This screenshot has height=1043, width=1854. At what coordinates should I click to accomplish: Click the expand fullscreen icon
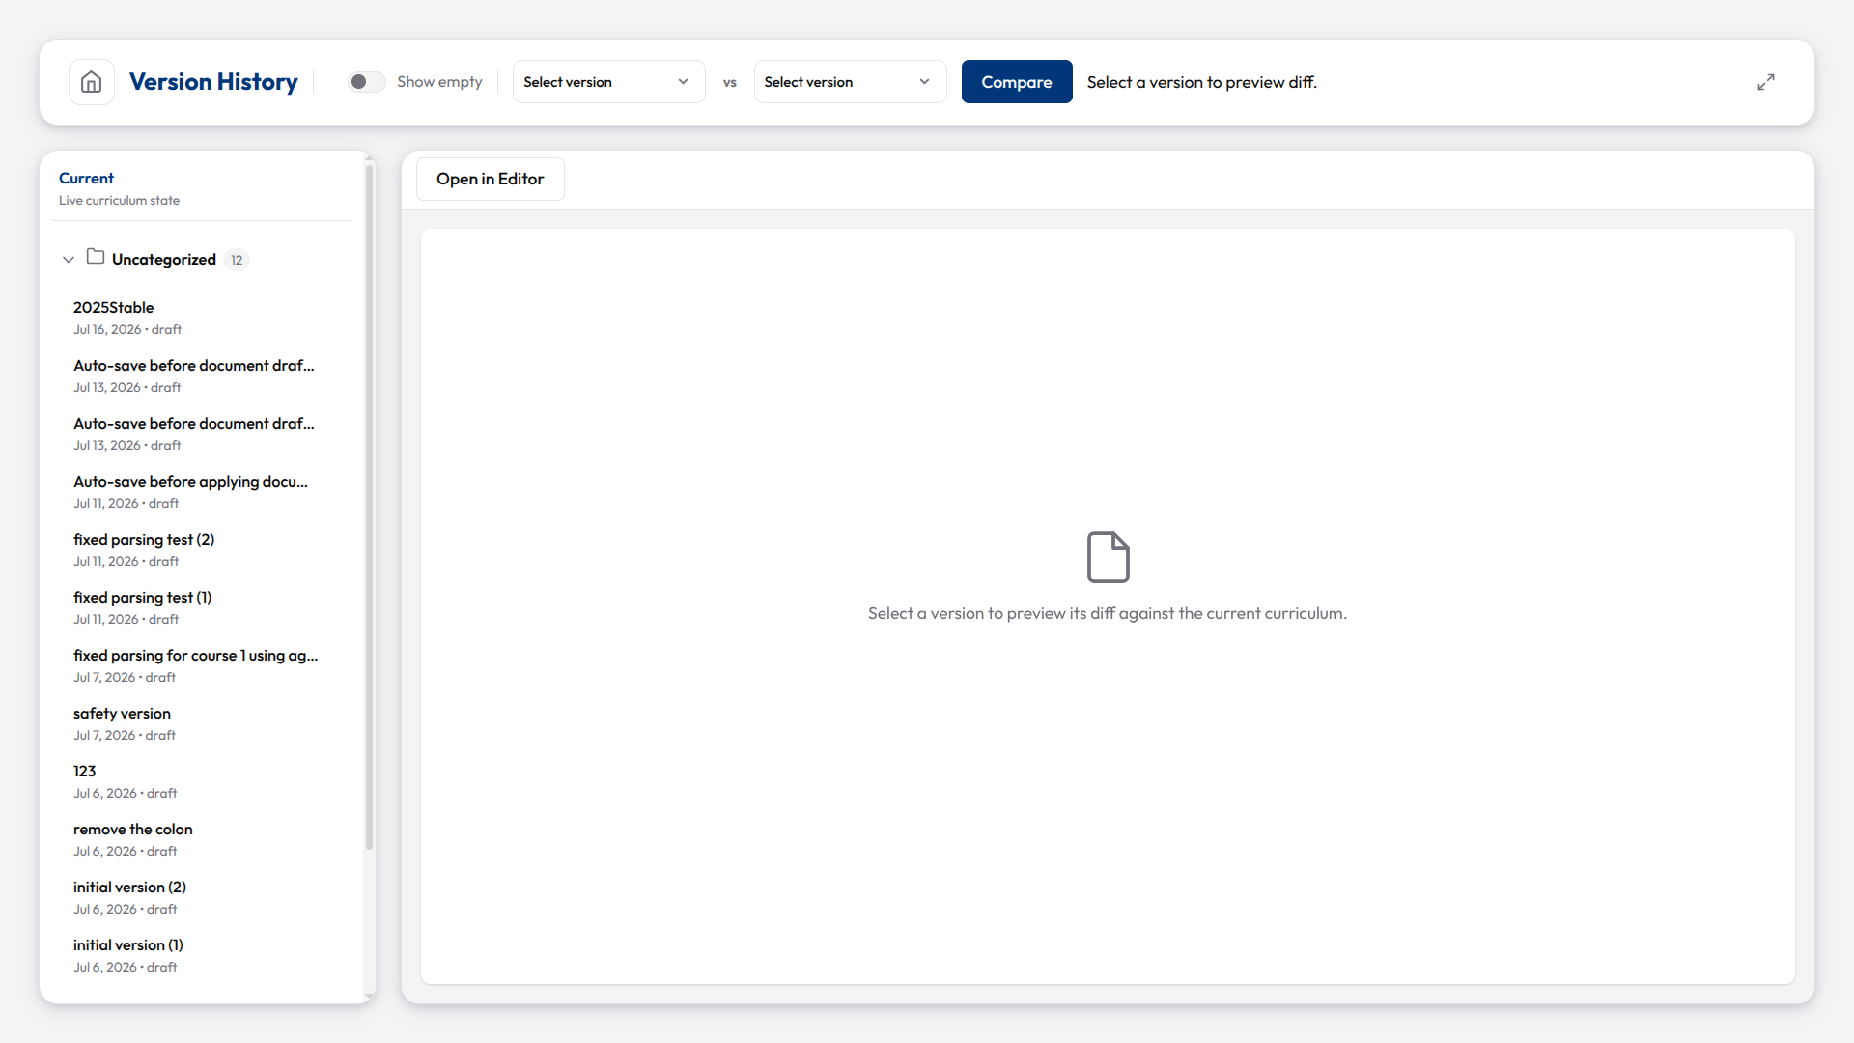(1766, 82)
